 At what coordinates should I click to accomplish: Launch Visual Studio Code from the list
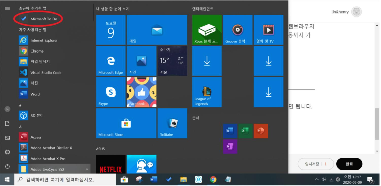click(54, 73)
